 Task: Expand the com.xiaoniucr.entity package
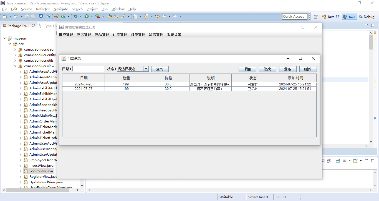[15, 55]
